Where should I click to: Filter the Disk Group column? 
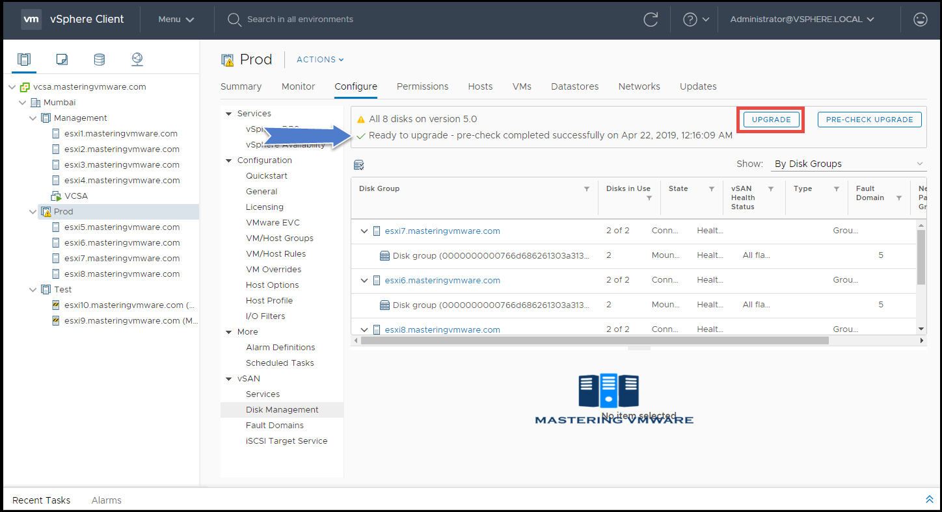coord(587,189)
